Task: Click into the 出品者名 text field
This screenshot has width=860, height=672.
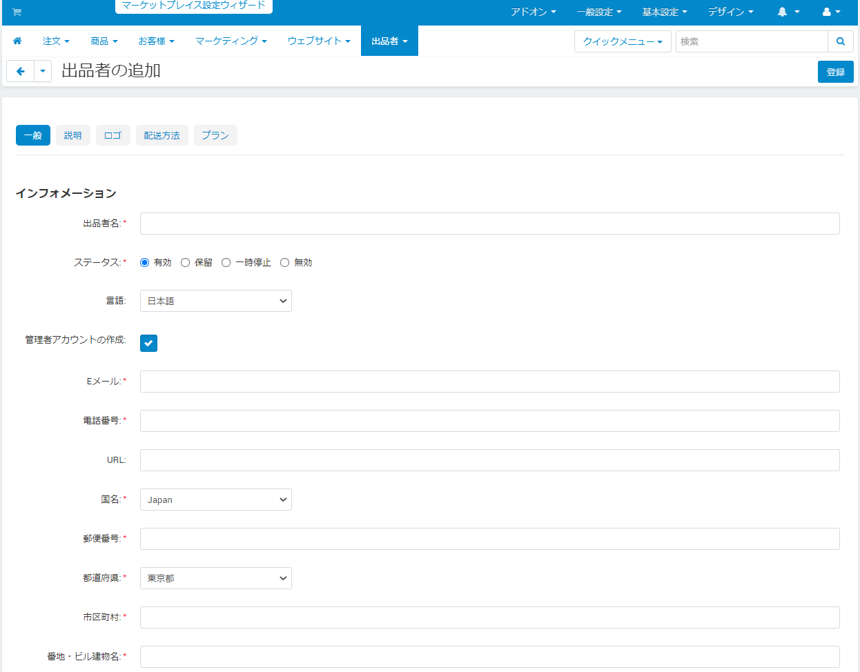Action: pos(489,224)
